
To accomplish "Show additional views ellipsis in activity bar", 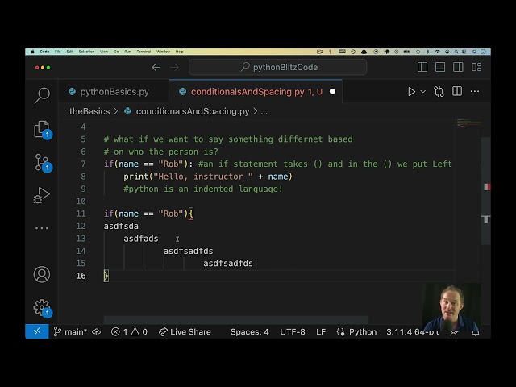I will [42, 227].
